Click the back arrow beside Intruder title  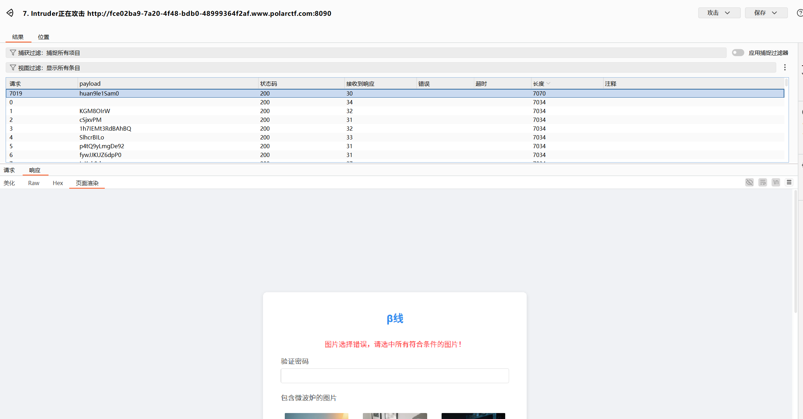tap(10, 13)
